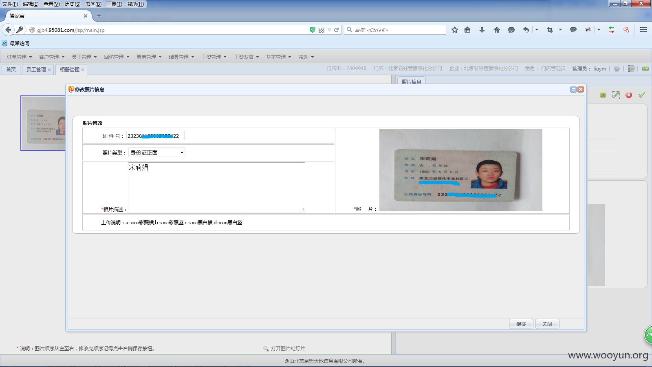Open the bookmarks list icon

(467, 30)
